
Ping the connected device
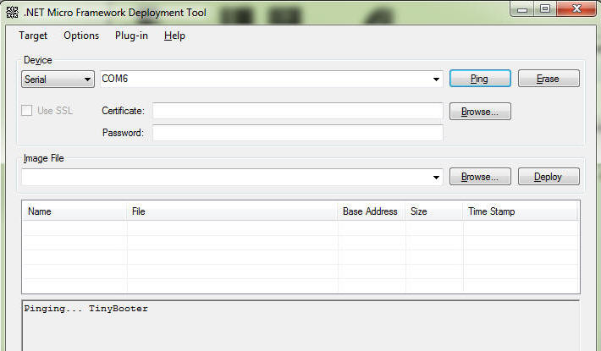click(x=480, y=79)
